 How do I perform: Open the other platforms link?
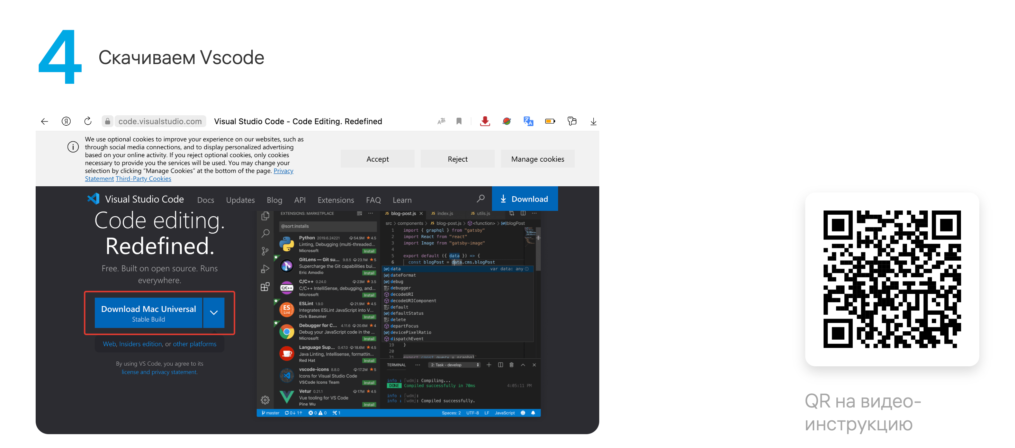click(x=195, y=344)
